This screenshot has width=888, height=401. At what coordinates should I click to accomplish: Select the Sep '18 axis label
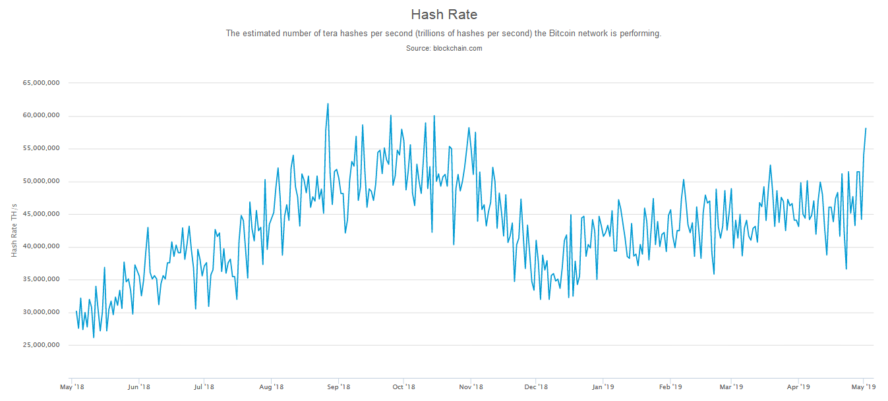click(x=339, y=387)
